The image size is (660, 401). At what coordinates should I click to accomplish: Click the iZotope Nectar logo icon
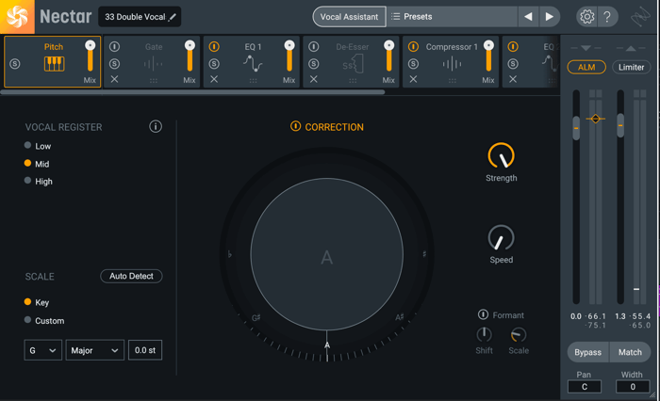[x=17, y=17]
